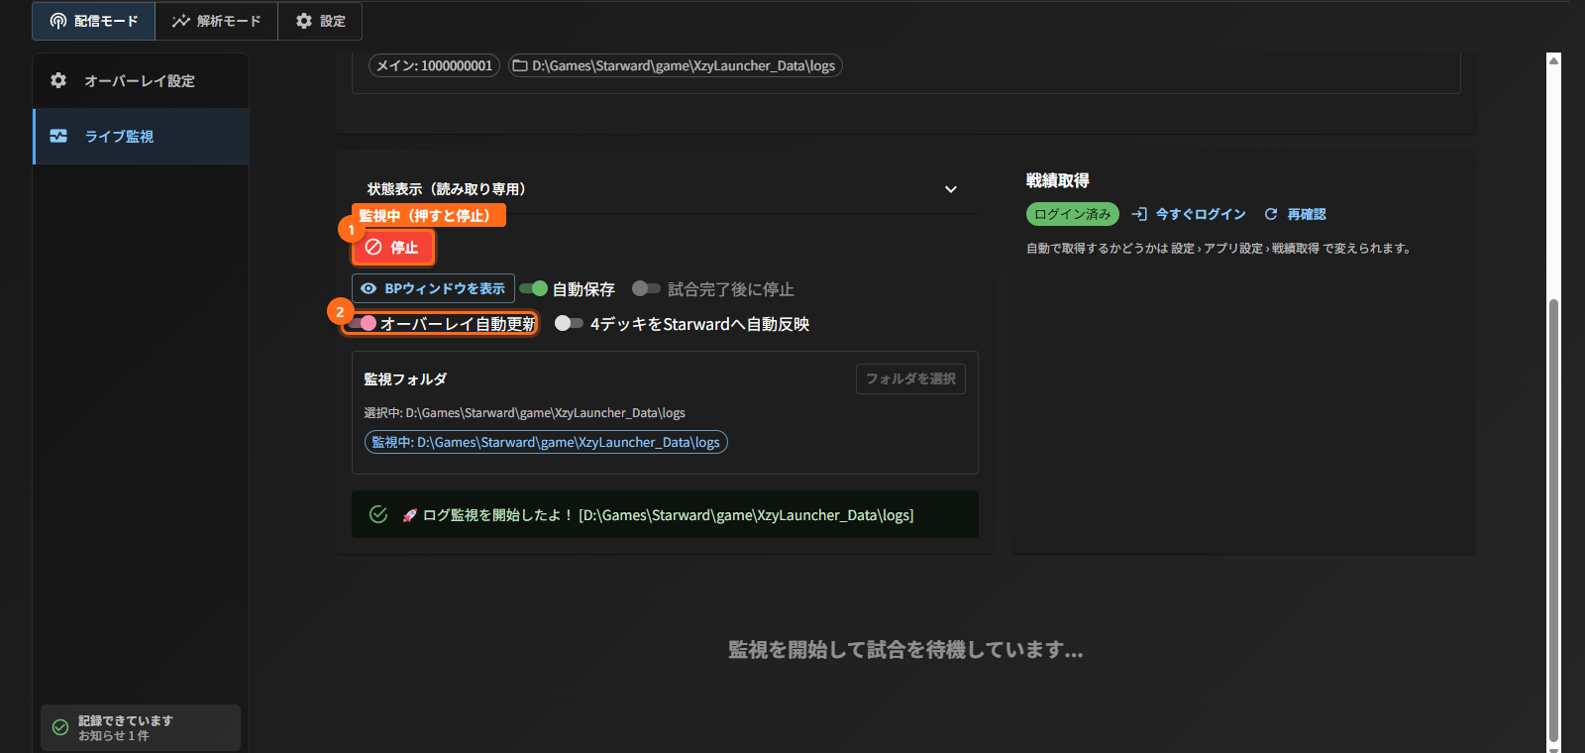Click the フォルダを選択 button

pyautogui.click(x=910, y=378)
